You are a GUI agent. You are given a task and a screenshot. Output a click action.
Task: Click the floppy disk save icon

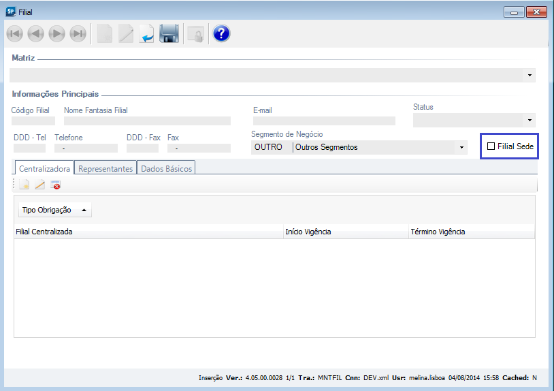click(169, 33)
